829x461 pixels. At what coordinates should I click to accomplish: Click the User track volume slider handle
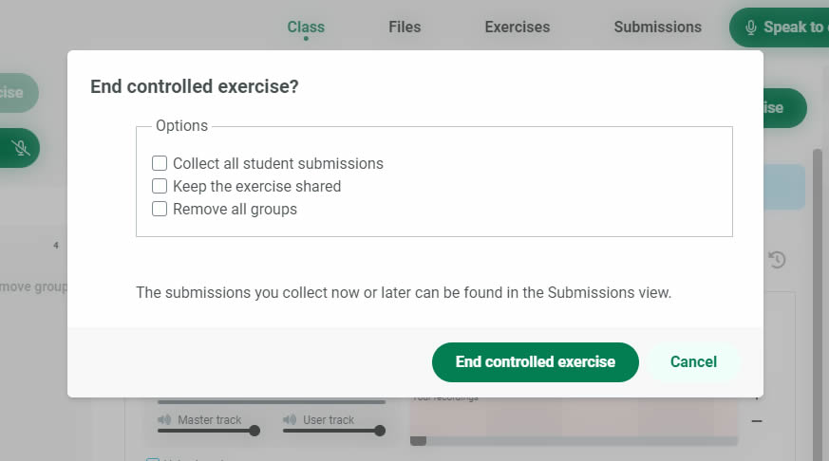tap(379, 431)
